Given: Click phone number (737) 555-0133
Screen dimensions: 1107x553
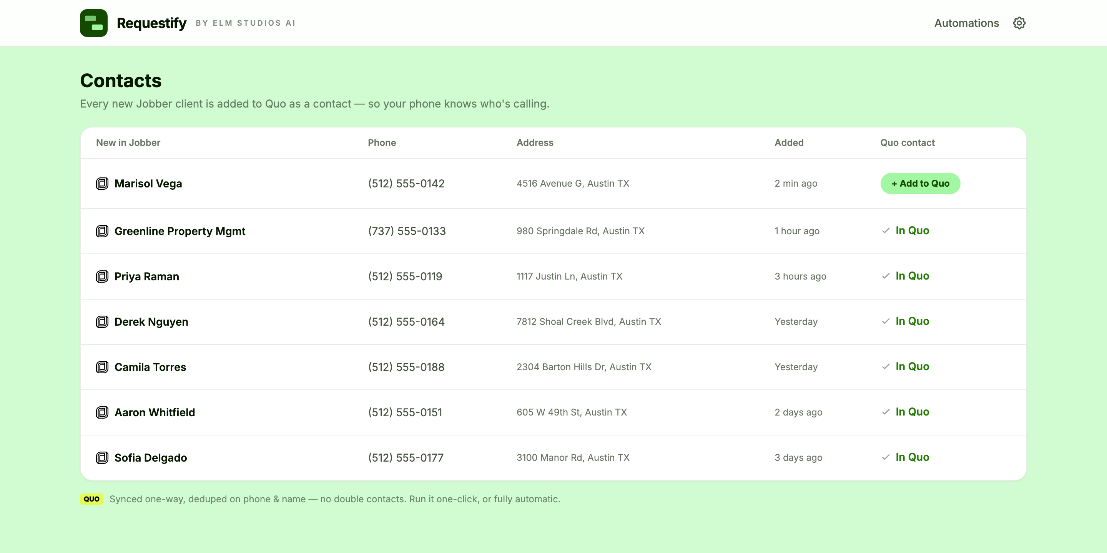Looking at the screenshot, I should tap(407, 231).
